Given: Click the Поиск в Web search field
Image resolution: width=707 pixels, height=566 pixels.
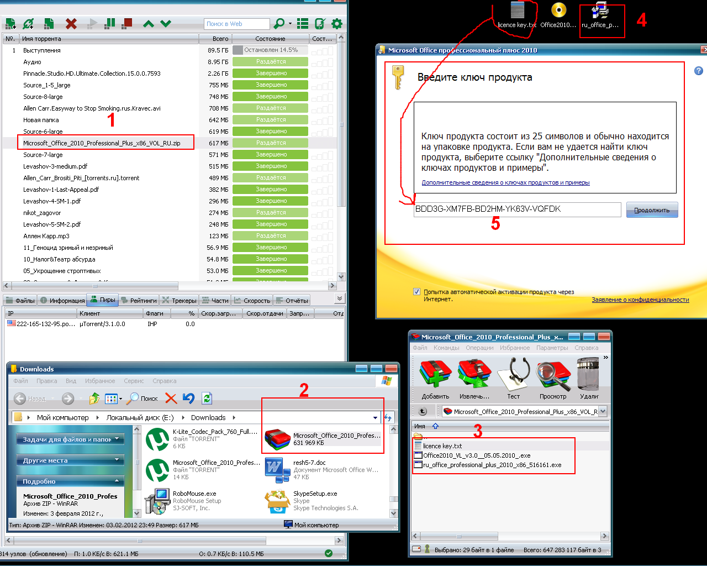Looking at the screenshot, I should pos(237,24).
